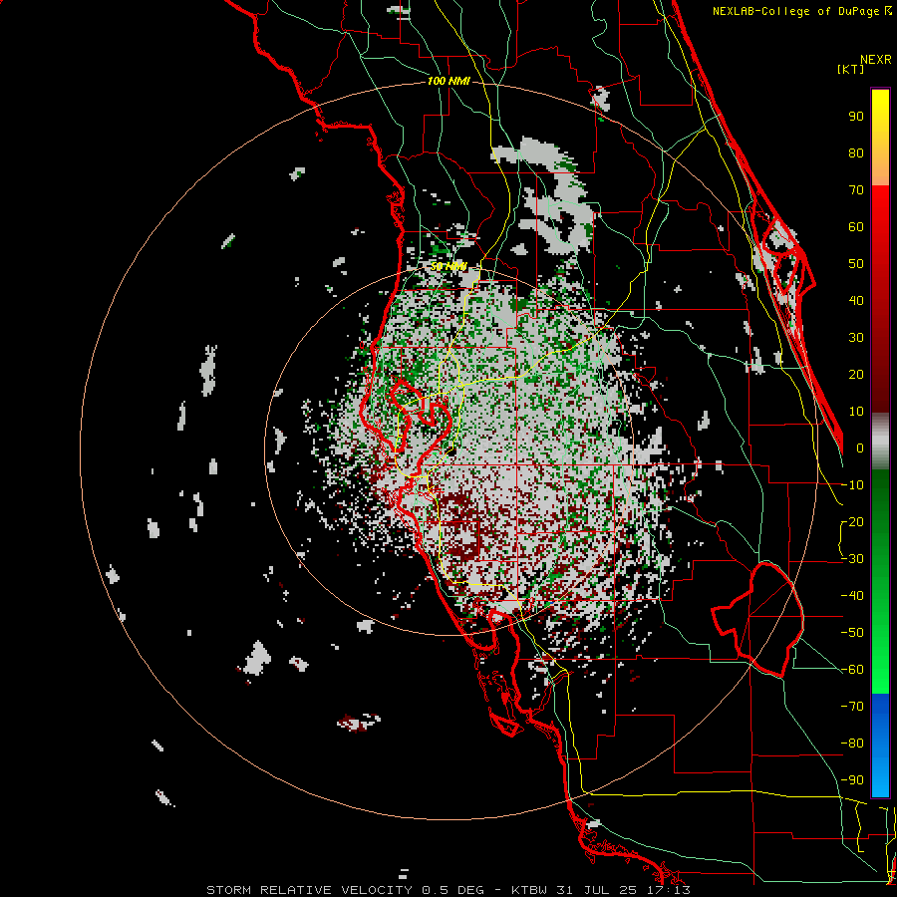The image size is (897, 897).
Task: Select the positive 50 value on the velocity scale
Action: [x=856, y=264]
